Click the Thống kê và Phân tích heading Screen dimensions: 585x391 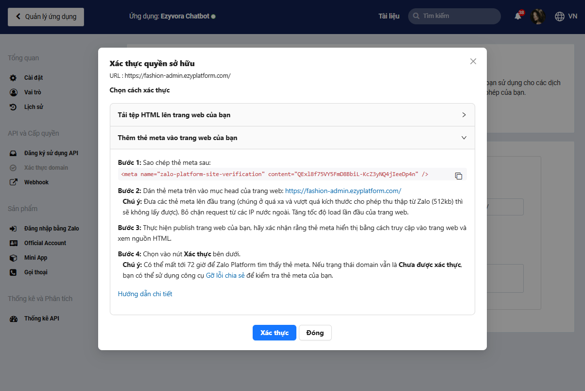tap(40, 299)
